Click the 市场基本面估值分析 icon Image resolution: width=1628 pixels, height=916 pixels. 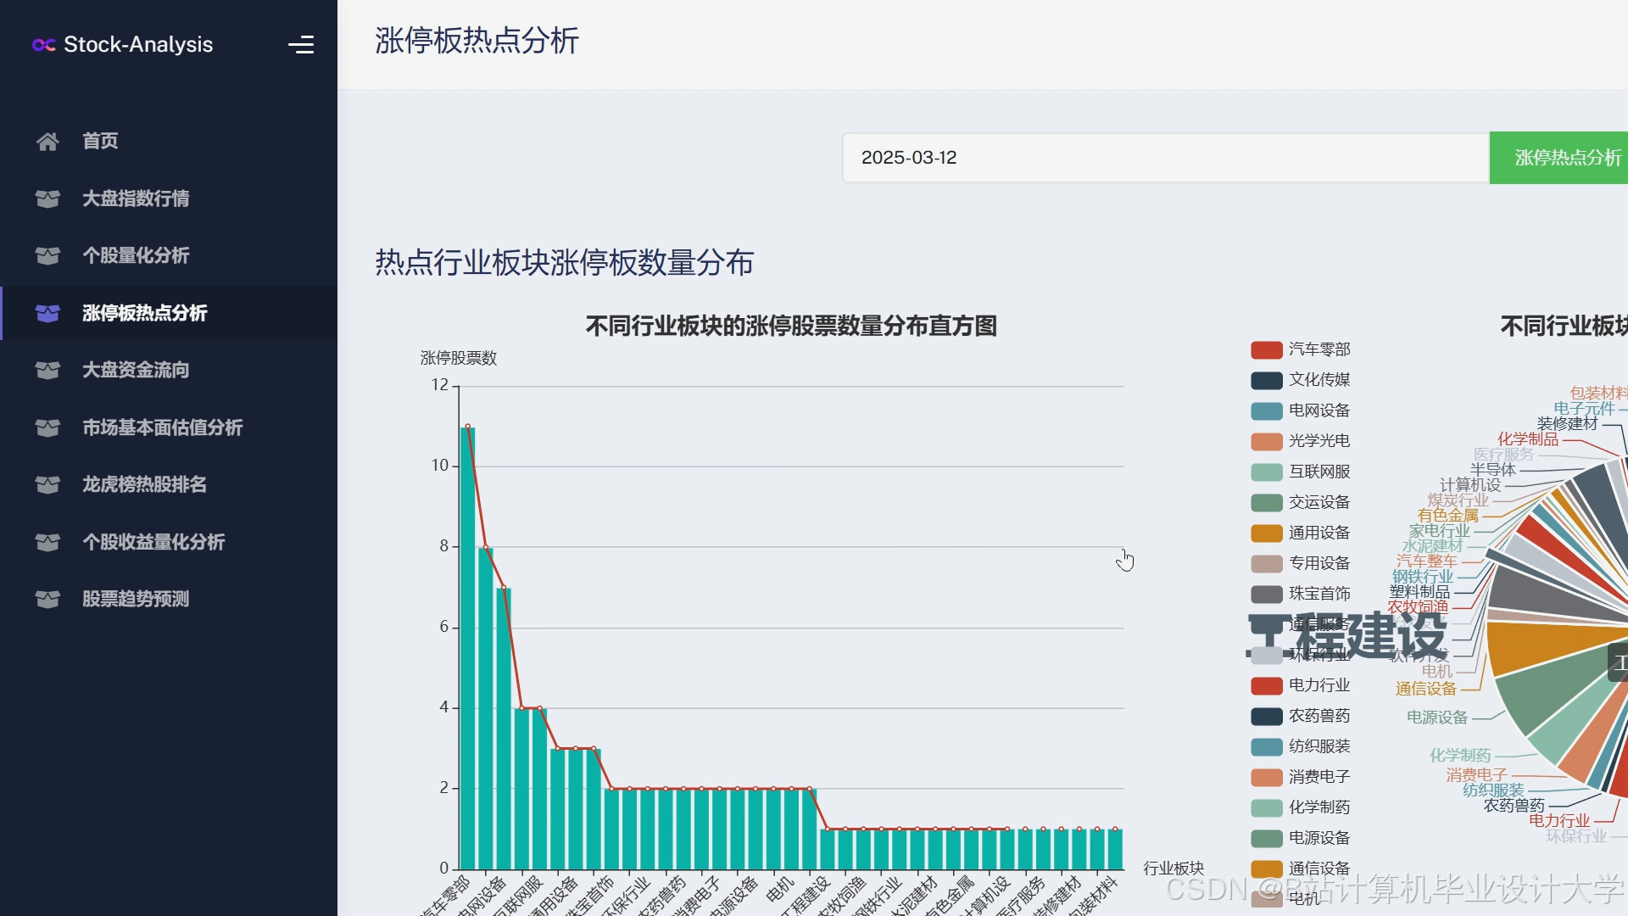point(47,427)
